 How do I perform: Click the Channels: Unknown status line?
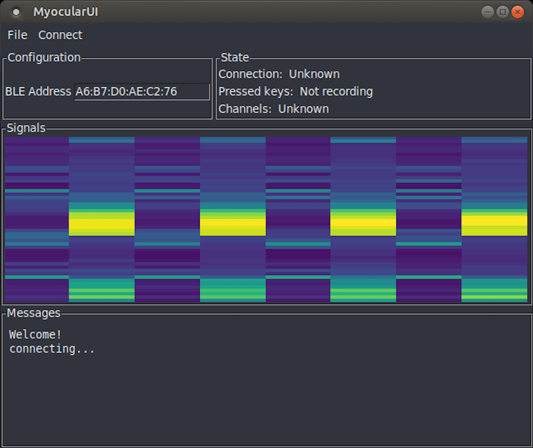point(274,109)
